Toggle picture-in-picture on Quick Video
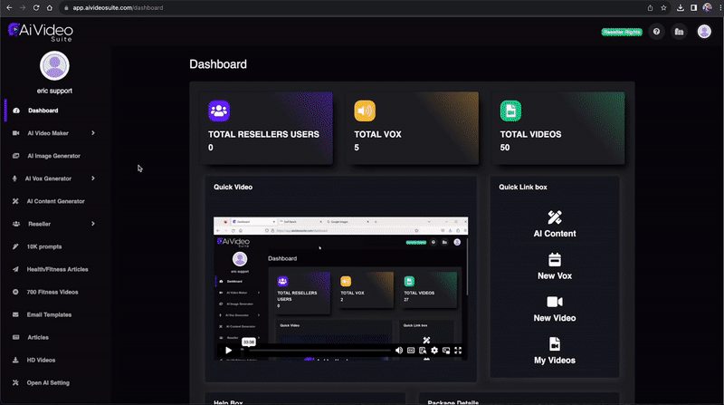This screenshot has width=724, height=405. [446, 351]
